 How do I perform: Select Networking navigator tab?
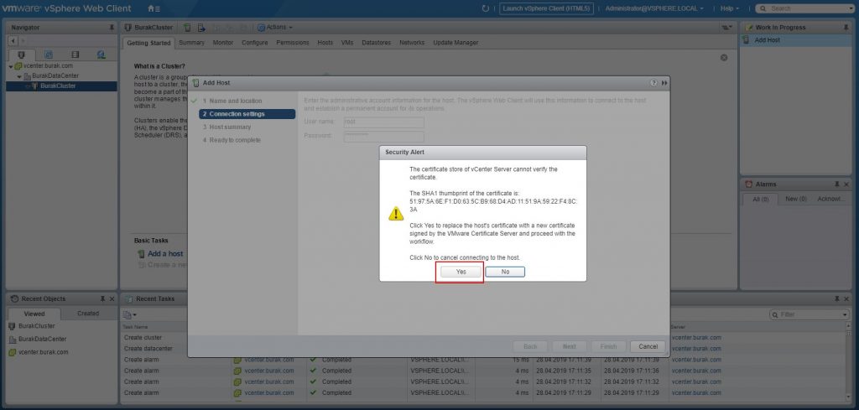pyautogui.click(x=102, y=54)
